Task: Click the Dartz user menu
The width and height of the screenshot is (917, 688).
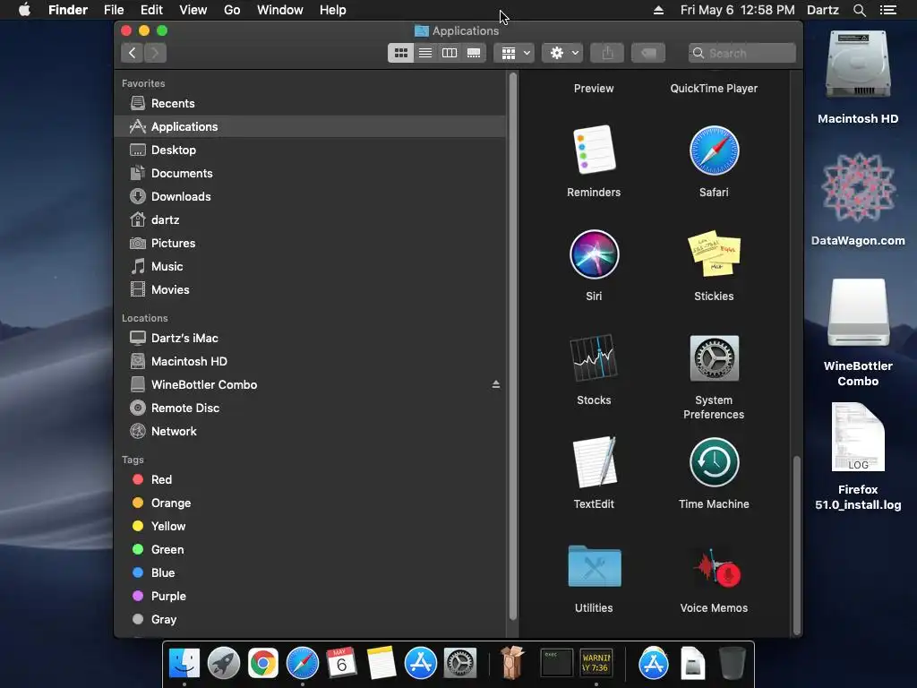Action: pos(822,10)
